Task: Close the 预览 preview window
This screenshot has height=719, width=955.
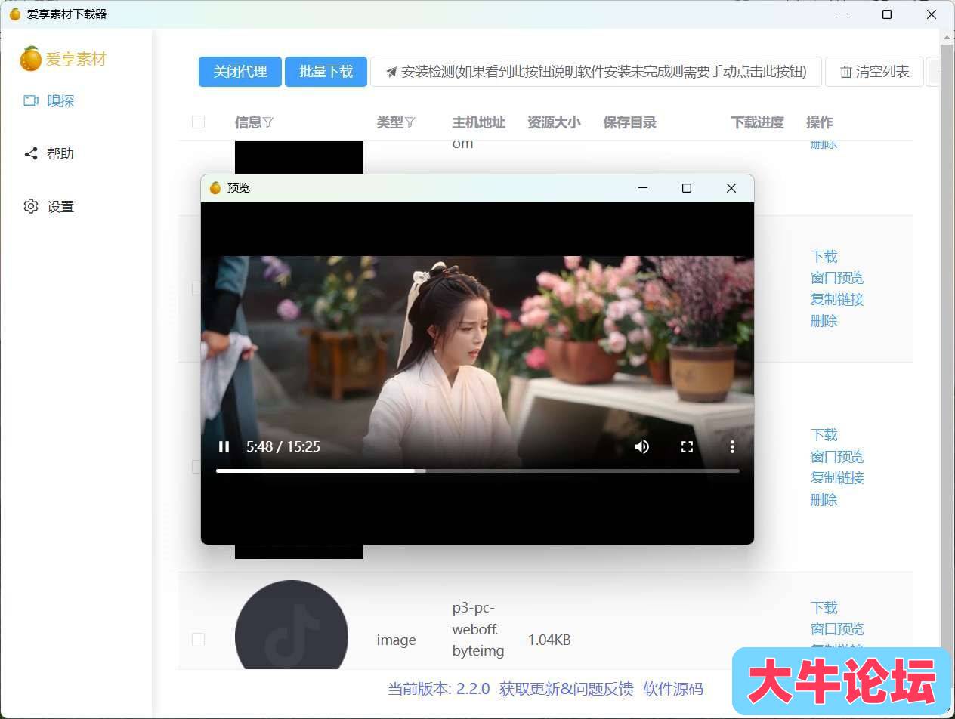Action: click(731, 188)
